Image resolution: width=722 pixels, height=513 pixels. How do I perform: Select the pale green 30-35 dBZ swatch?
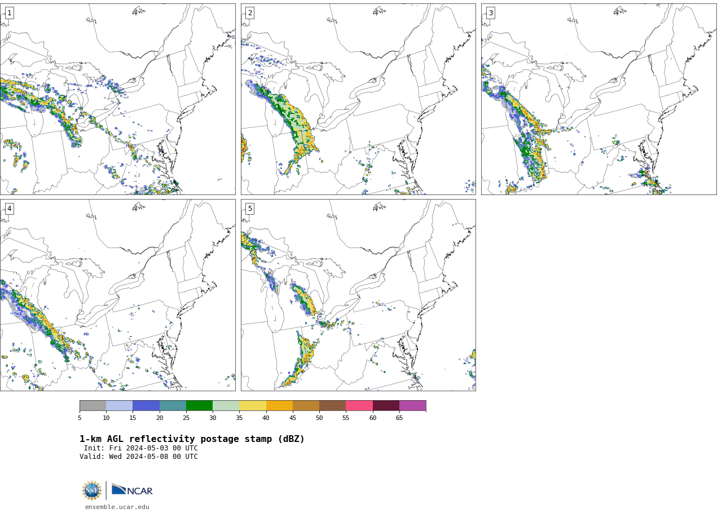(x=226, y=406)
